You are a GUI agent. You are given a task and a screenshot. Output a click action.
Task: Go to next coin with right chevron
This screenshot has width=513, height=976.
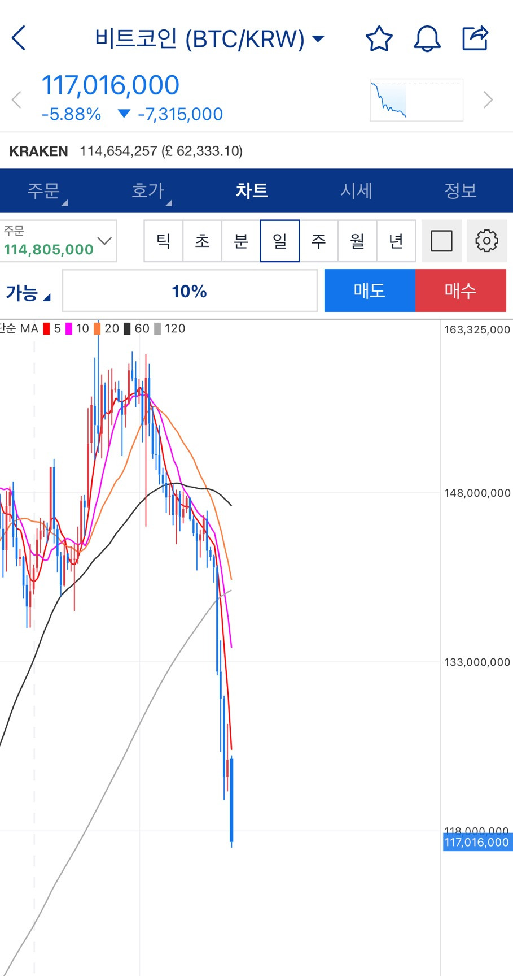point(488,100)
